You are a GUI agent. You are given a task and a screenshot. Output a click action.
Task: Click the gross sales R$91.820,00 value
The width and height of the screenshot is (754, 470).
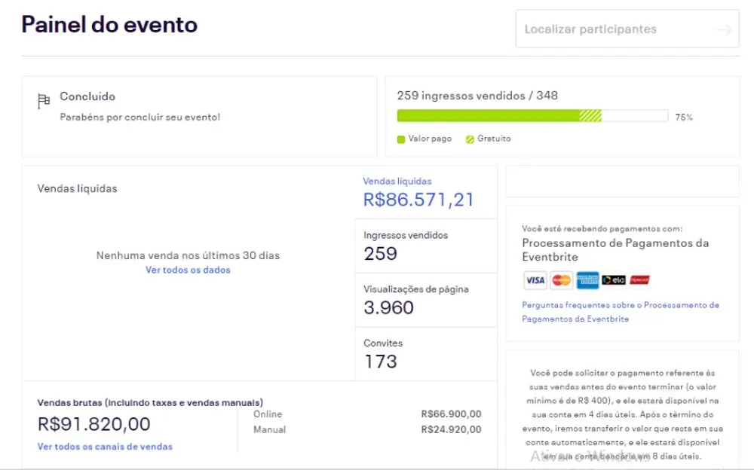pyautogui.click(x=94, y=424)
